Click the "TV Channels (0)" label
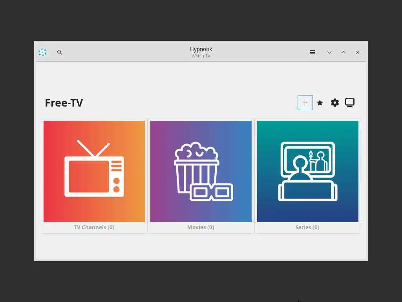 (94, 227)
